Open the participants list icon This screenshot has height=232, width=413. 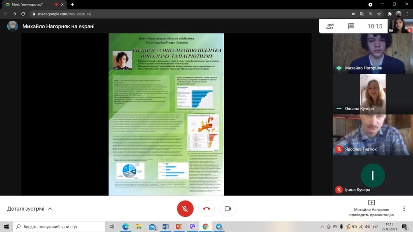tap(330, 26)
